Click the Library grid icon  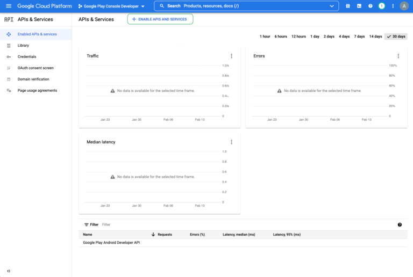coord(9,46)
